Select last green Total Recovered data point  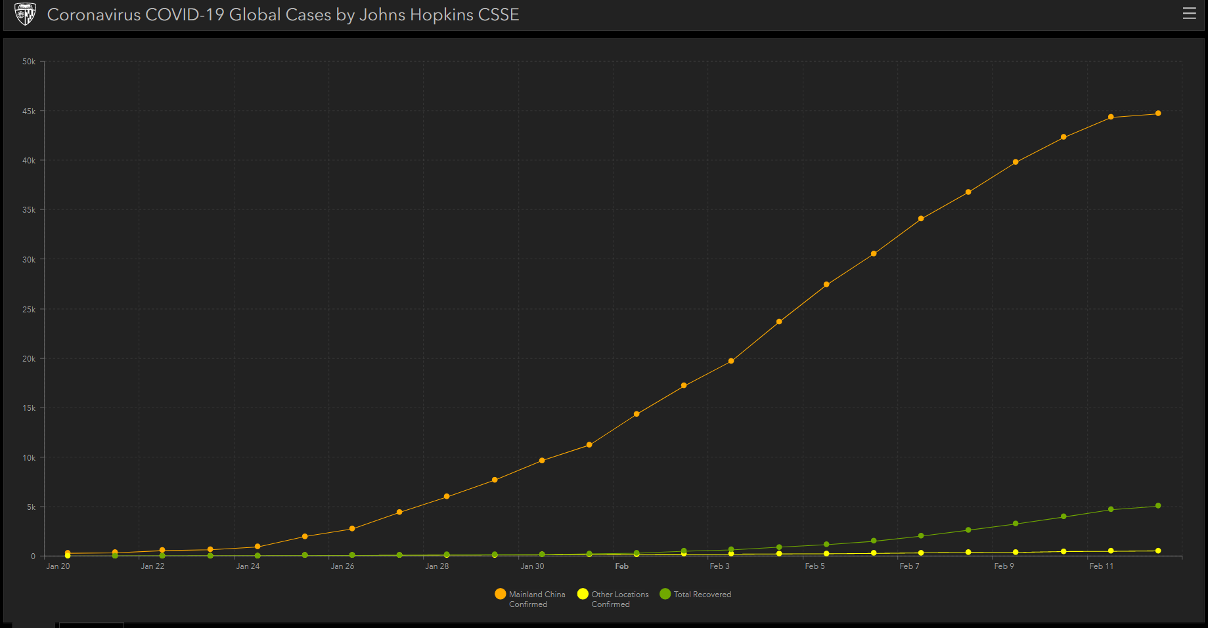1158,506
